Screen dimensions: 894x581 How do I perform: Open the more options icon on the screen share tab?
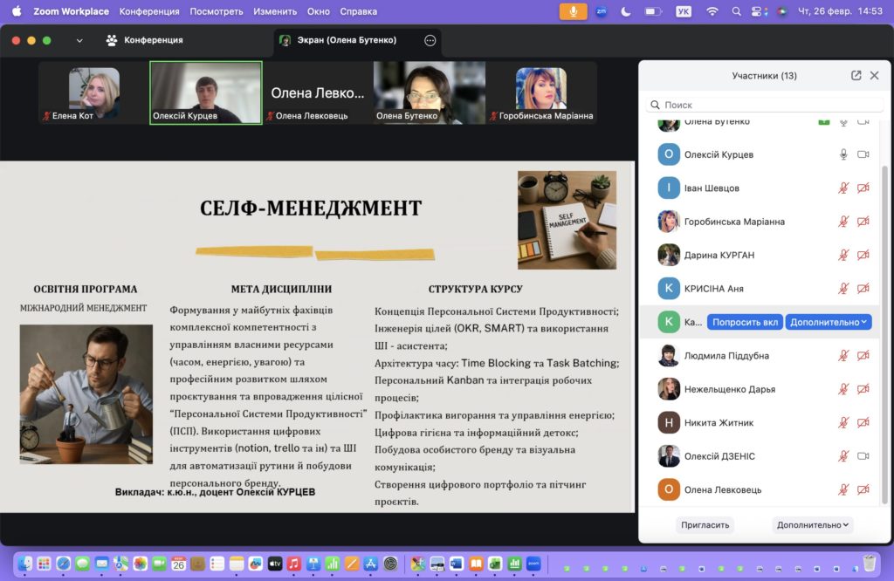430,40
